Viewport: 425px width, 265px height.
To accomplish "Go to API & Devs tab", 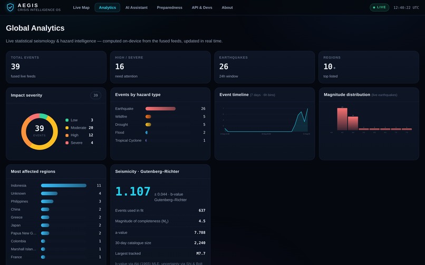I will 202,7.
